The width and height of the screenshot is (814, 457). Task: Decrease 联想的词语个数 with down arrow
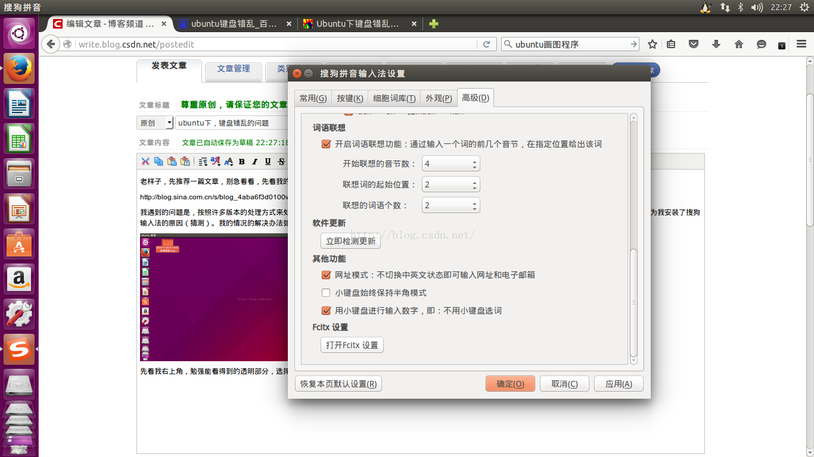(474, 208)
